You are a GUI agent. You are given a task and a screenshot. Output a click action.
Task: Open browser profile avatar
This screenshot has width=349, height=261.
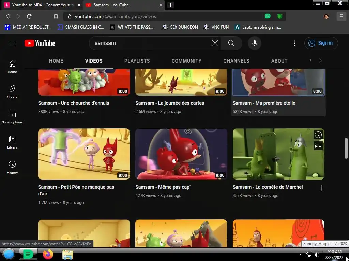point(326,16)
